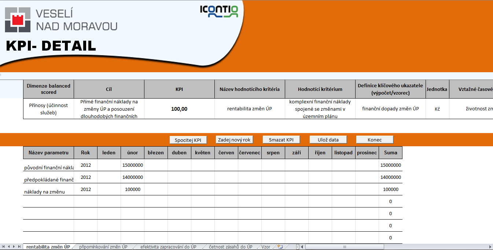Select the Kč unit cell
This screenshot has height=250, width=493.
(x=437, y=109)
